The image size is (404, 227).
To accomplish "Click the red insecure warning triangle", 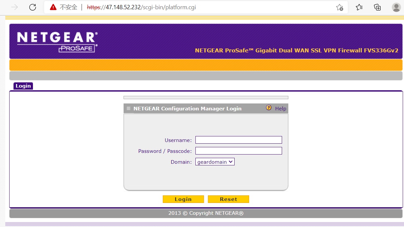I will (x=53, y=7).
